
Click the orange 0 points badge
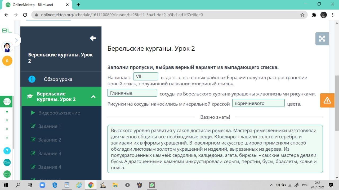pos(7,61)
